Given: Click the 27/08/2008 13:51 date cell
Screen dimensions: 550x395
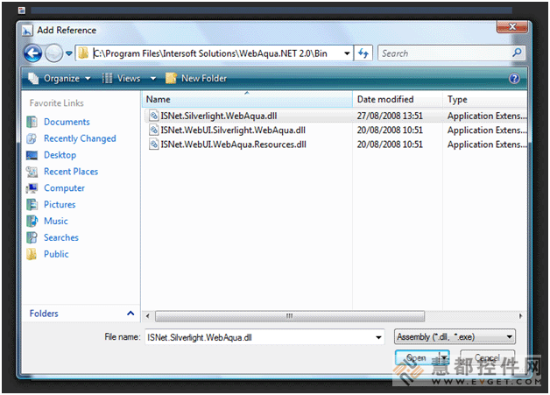Looking at the screenshot, I should (x=390, y=116).
